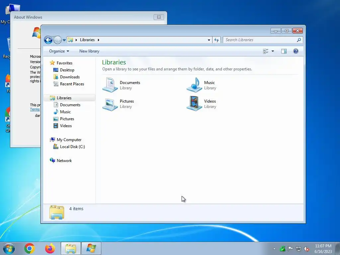Click the Downloads folder icon in sidebar
The width and height of the screenshot is (340, 255).
[56, 77]
